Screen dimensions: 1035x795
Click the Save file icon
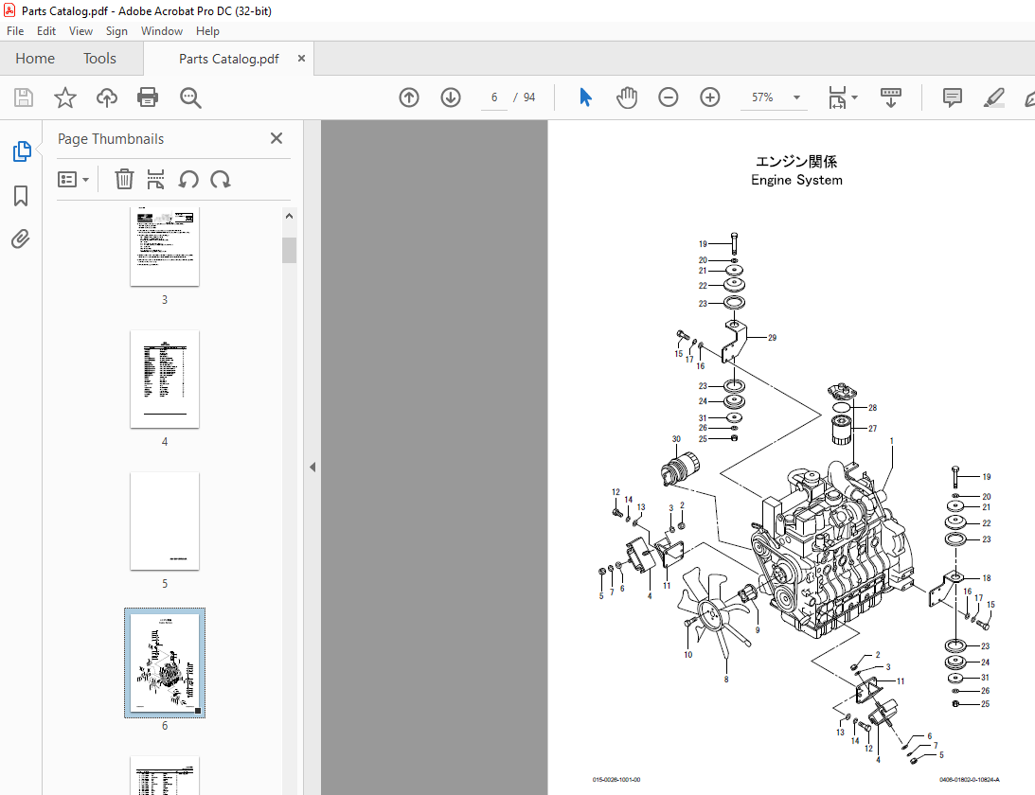(x=24, y=97)
